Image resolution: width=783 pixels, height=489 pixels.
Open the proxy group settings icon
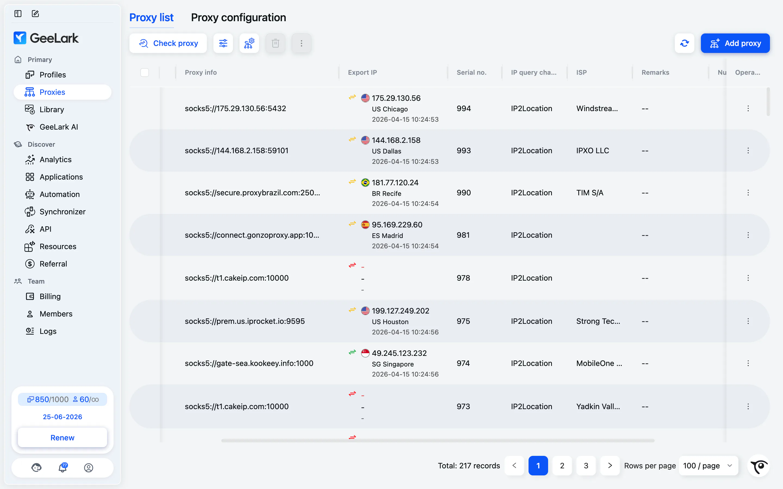click(x=249, y=43)
